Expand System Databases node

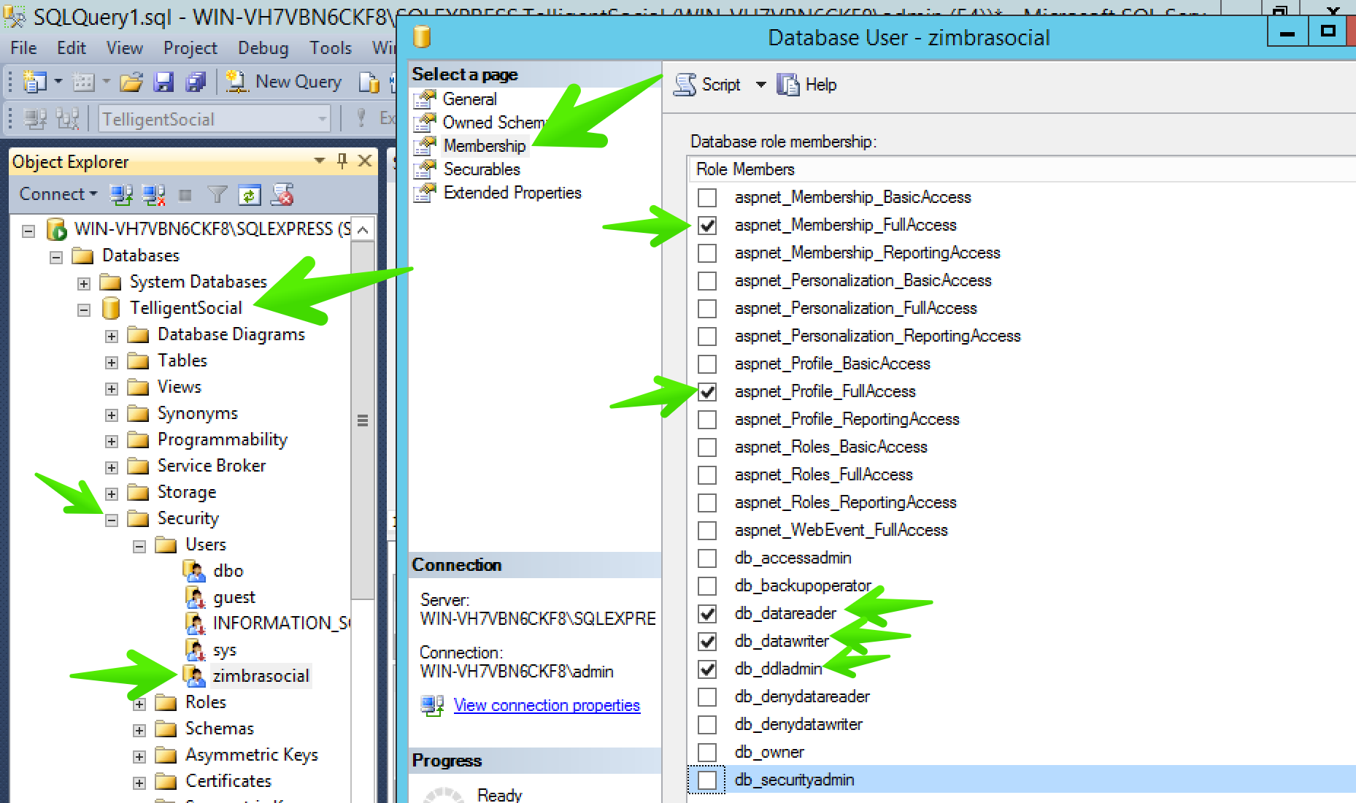84,283
